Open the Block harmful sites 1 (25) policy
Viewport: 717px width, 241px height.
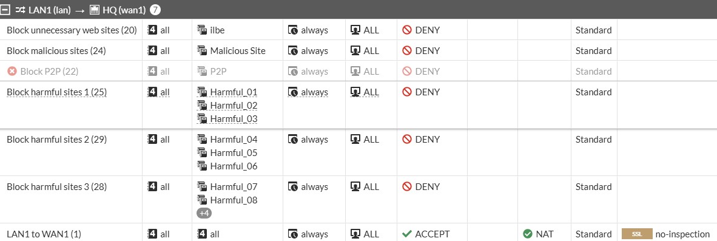pyautogui.click(x=56, y=92)
